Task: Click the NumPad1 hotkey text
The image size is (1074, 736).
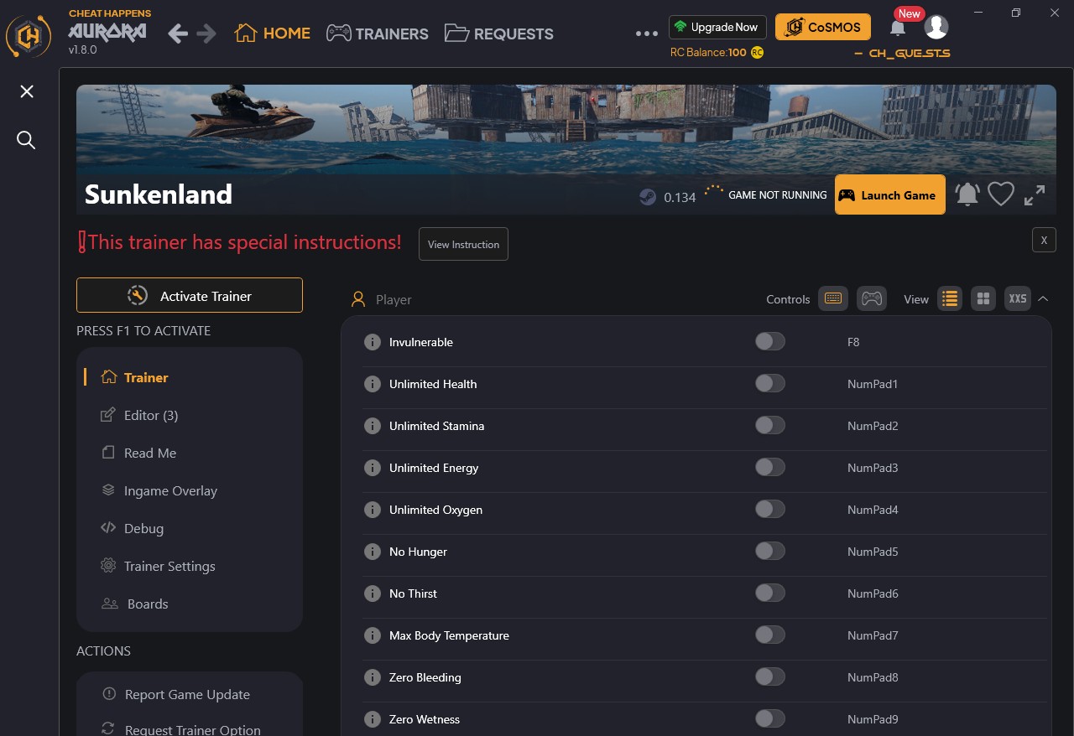Action: [873, 384]
